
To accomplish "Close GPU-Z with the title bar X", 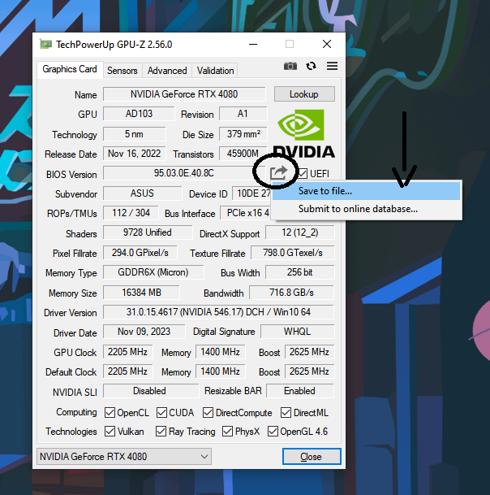I will (327, 44).
